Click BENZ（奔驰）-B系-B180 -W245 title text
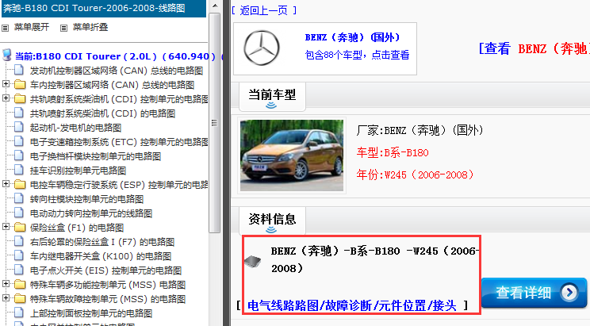This screenshot has width=590, height=326. [375, 259]
